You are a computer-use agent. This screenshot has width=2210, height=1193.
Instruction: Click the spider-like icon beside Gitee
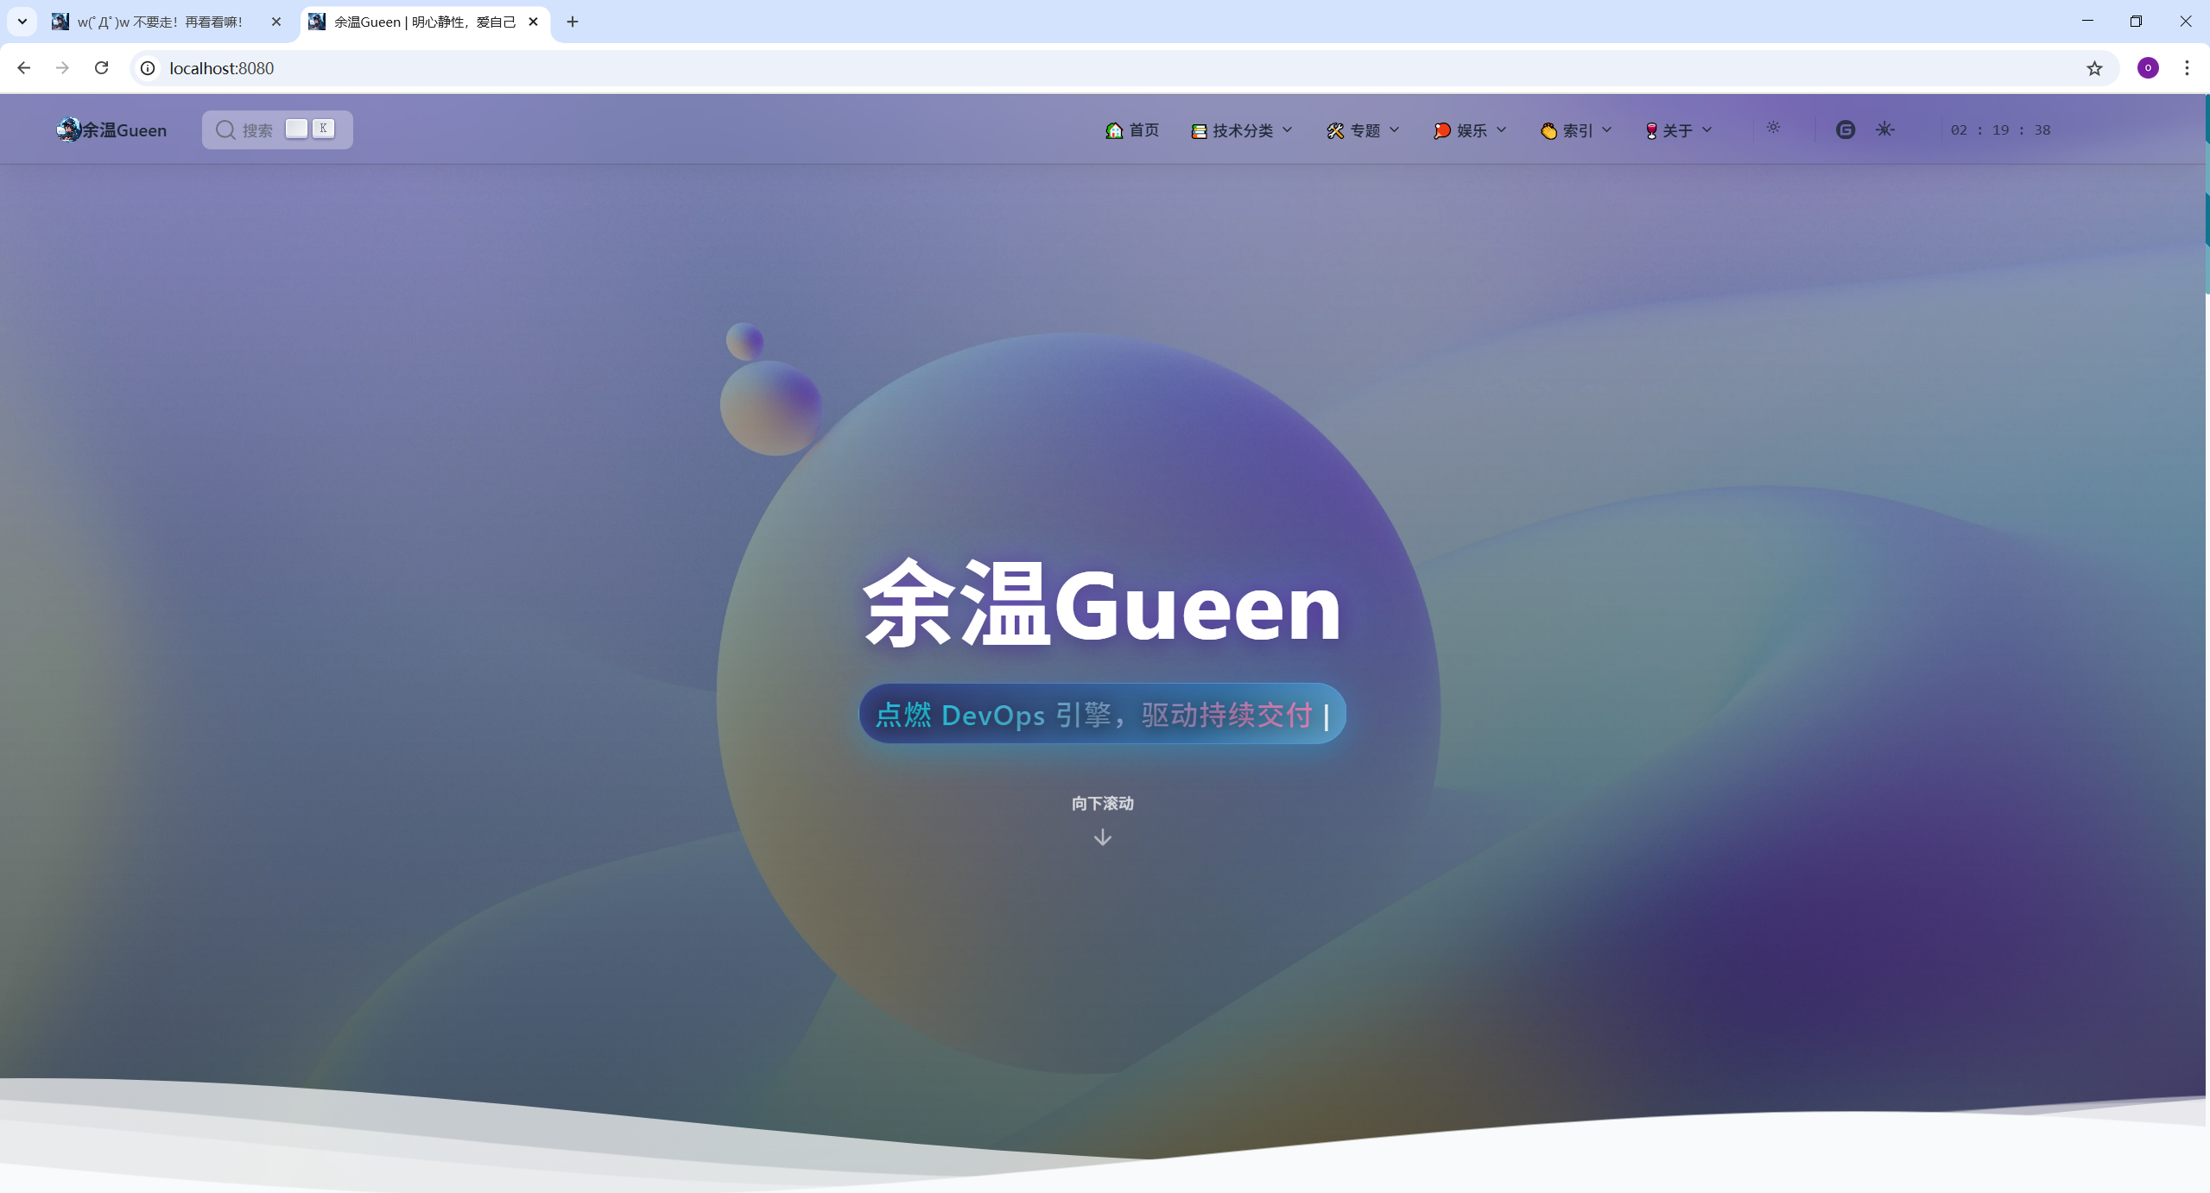tap(1884, 129)
